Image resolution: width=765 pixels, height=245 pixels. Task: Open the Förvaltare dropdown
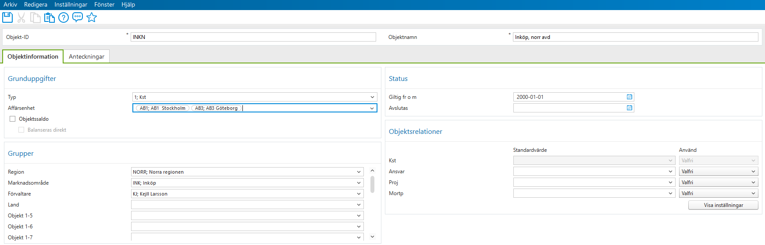[359, 194]
